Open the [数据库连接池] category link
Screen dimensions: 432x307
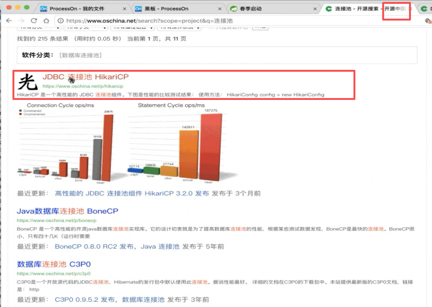coord(80,55)
